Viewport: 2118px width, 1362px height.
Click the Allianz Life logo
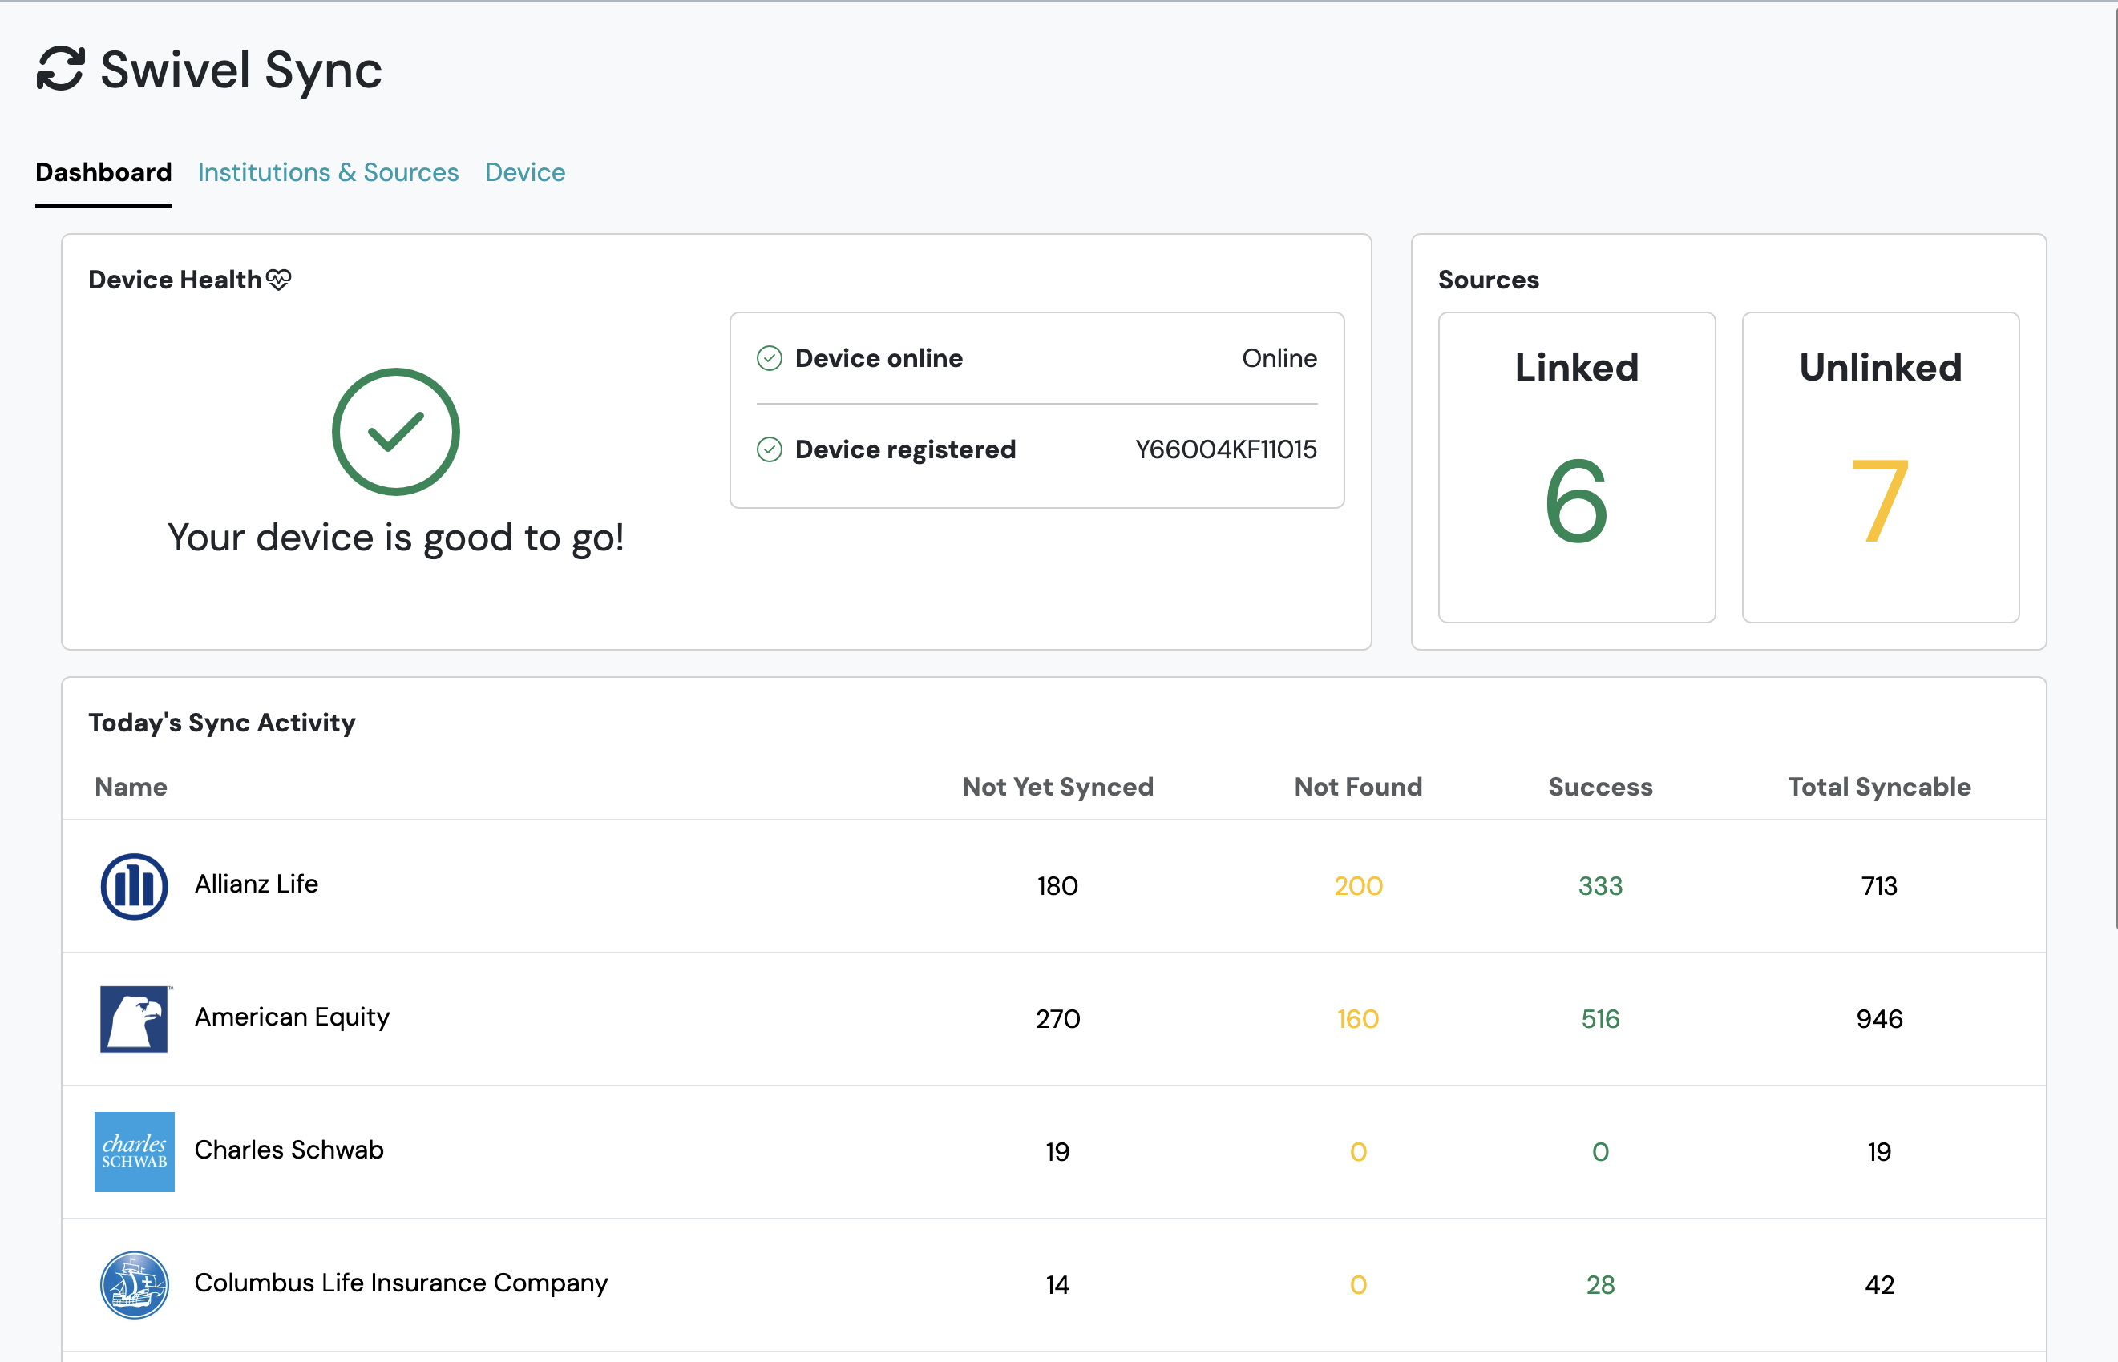pyautogui.click(x=135, y=886)
